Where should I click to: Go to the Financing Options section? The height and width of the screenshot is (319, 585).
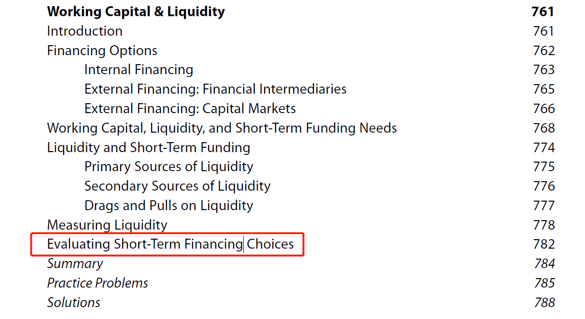coord(102,51)
